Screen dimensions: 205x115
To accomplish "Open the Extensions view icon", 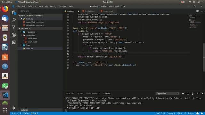I will click(14, 42).
